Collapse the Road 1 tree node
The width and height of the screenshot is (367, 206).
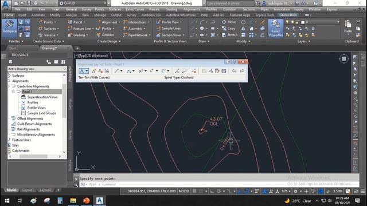coord(13,92)
